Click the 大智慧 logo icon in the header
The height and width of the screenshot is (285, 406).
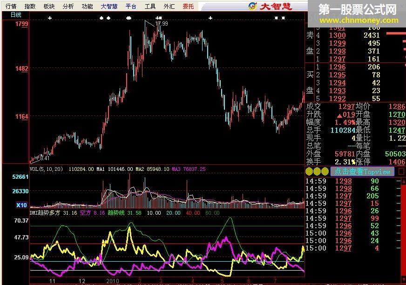pos(252,6)
